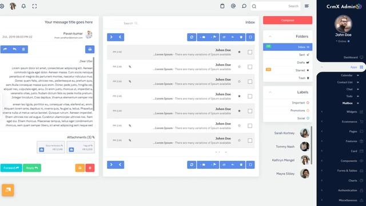Open the clipboard icon in the top bar
The image size is (366, 206).
point(222,6)
